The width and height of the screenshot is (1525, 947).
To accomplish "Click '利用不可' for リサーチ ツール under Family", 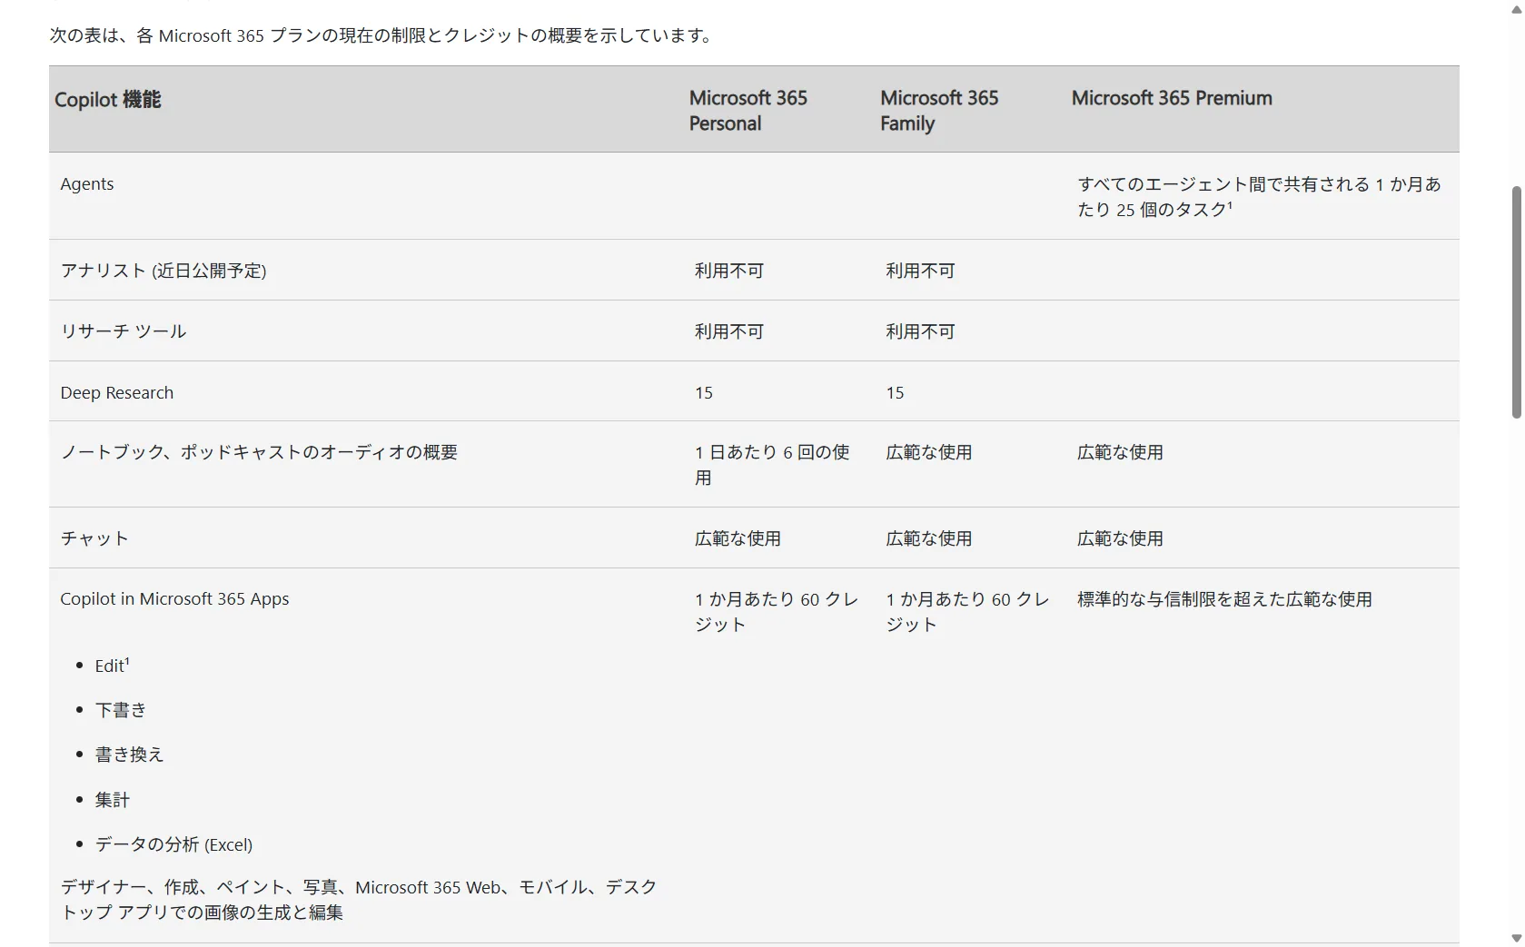I will pyautogui.click(x=920, y=331).
